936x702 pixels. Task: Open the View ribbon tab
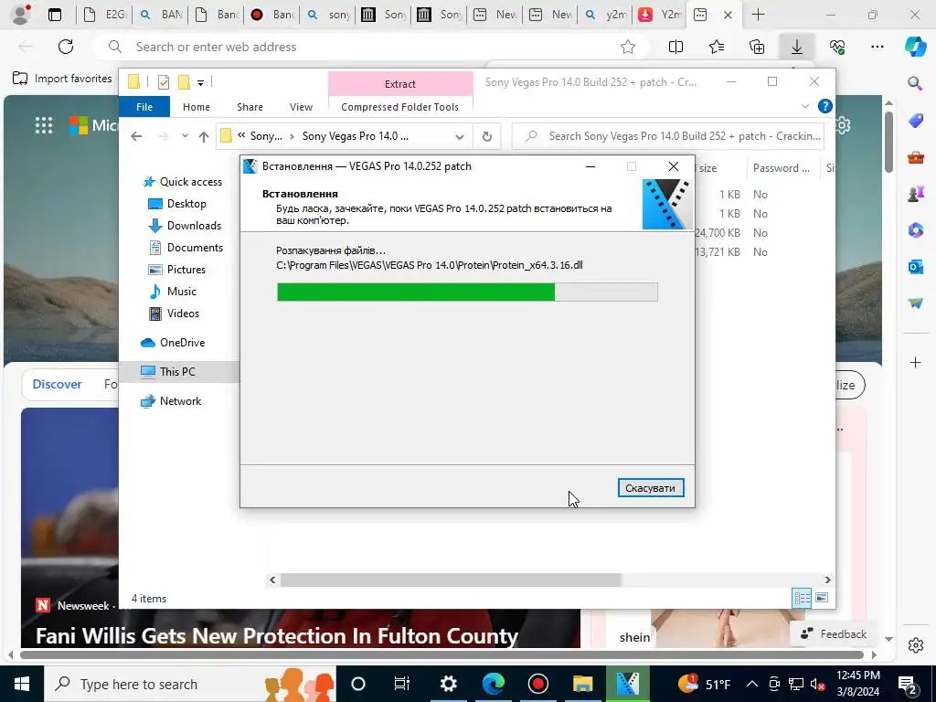(301, 107)
